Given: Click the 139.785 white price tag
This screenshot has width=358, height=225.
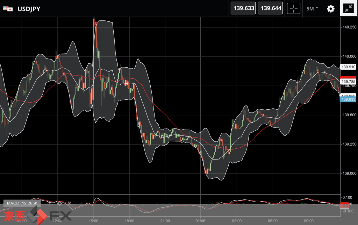Looking at the screenshot, I should click(x=348, y=82).
